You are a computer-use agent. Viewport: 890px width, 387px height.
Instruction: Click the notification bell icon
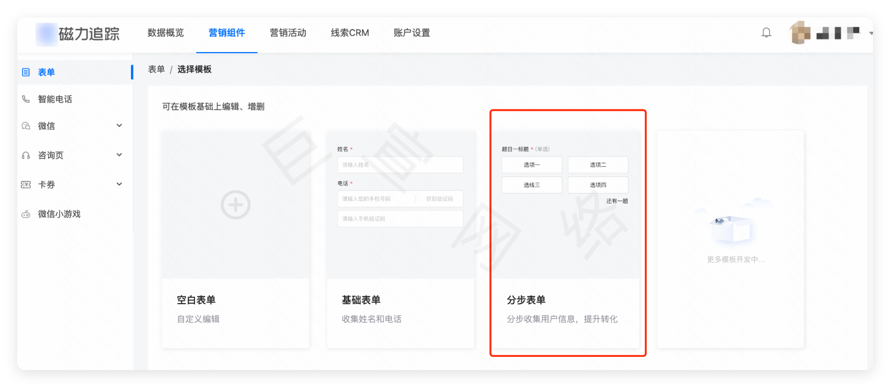click(766, 33)
